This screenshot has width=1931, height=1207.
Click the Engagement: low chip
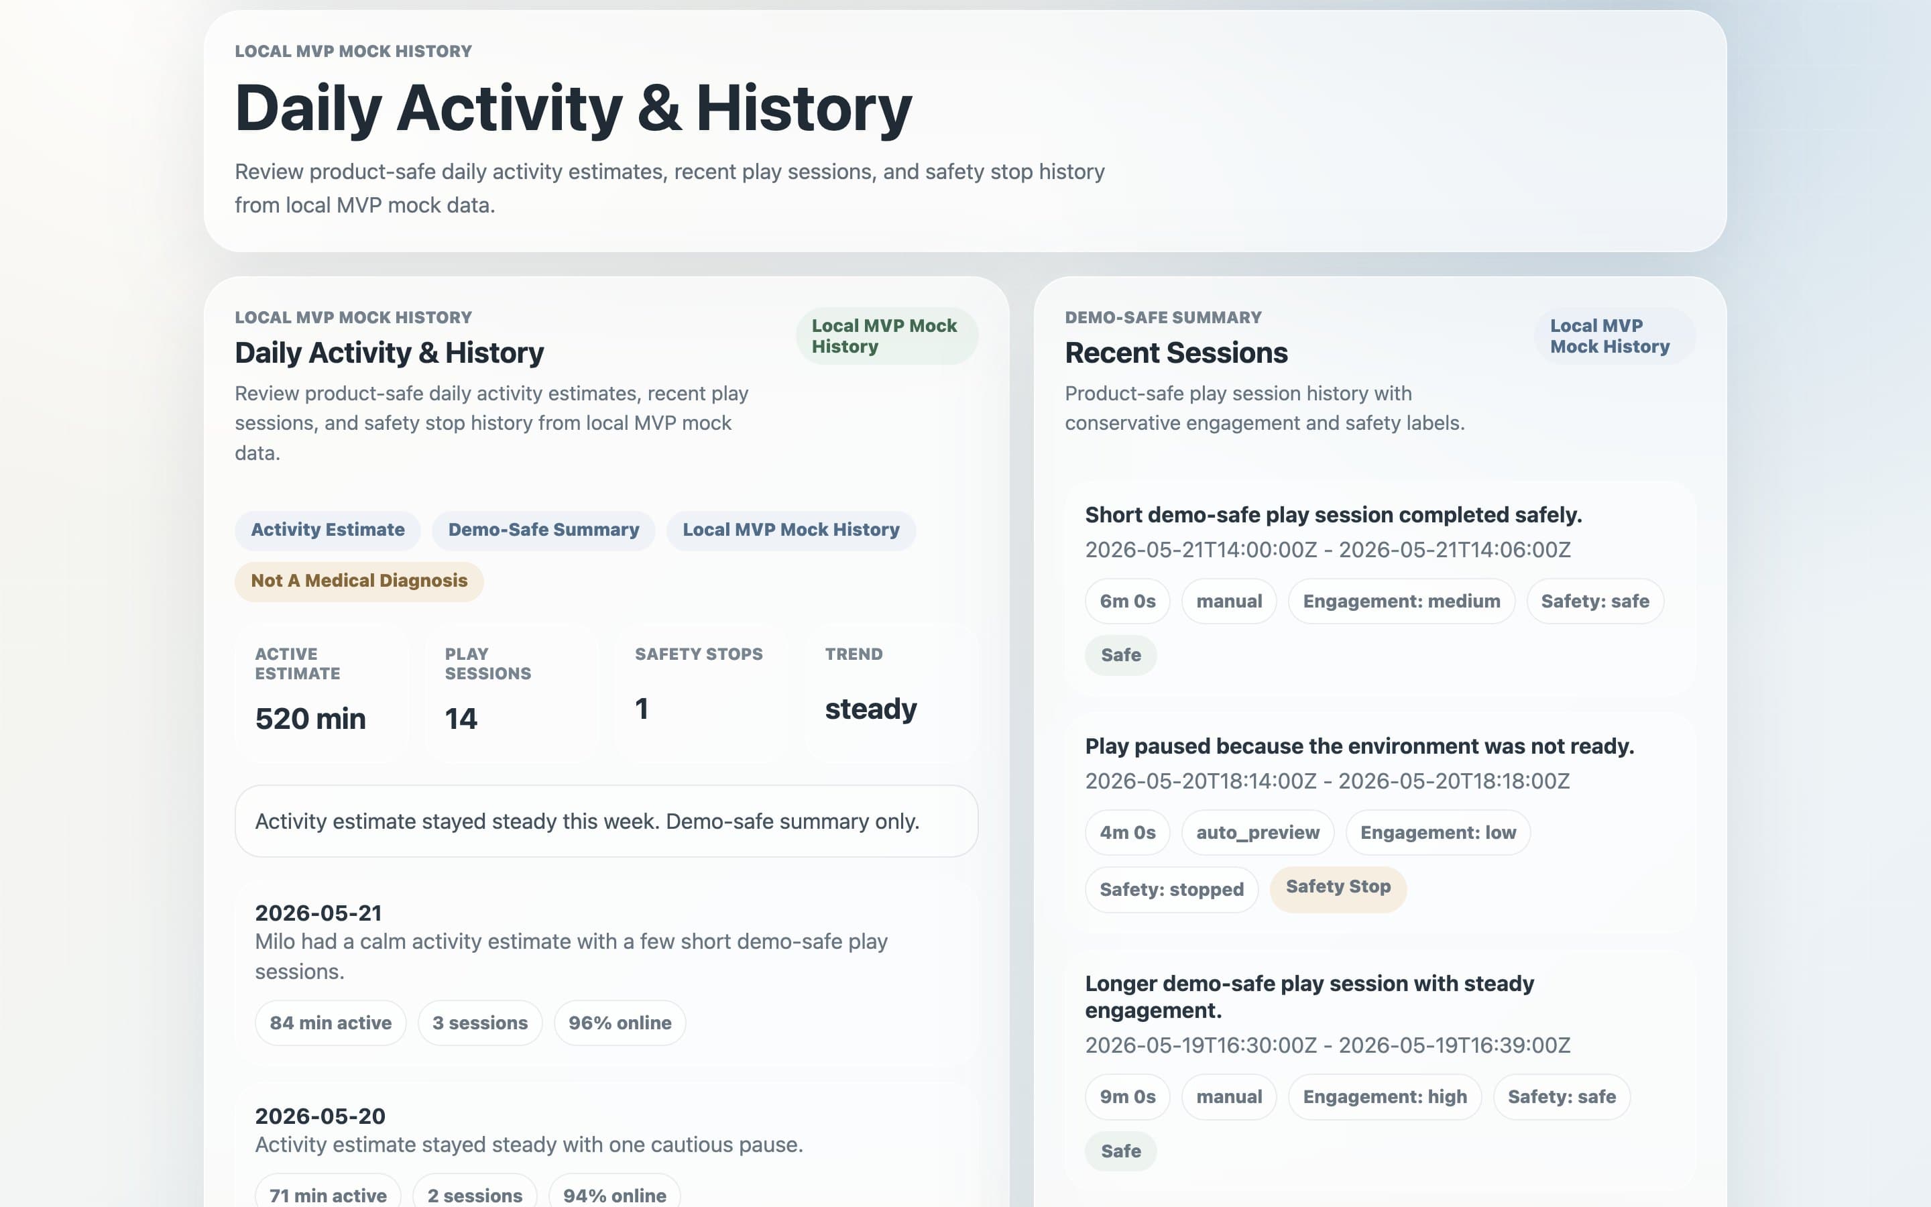click(1438, 833)
